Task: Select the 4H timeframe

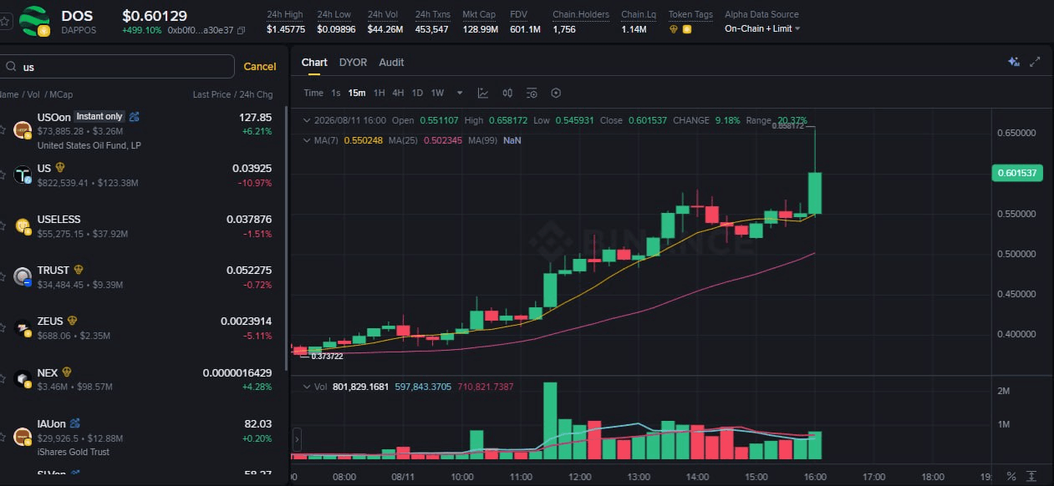Action: [398, 93]
